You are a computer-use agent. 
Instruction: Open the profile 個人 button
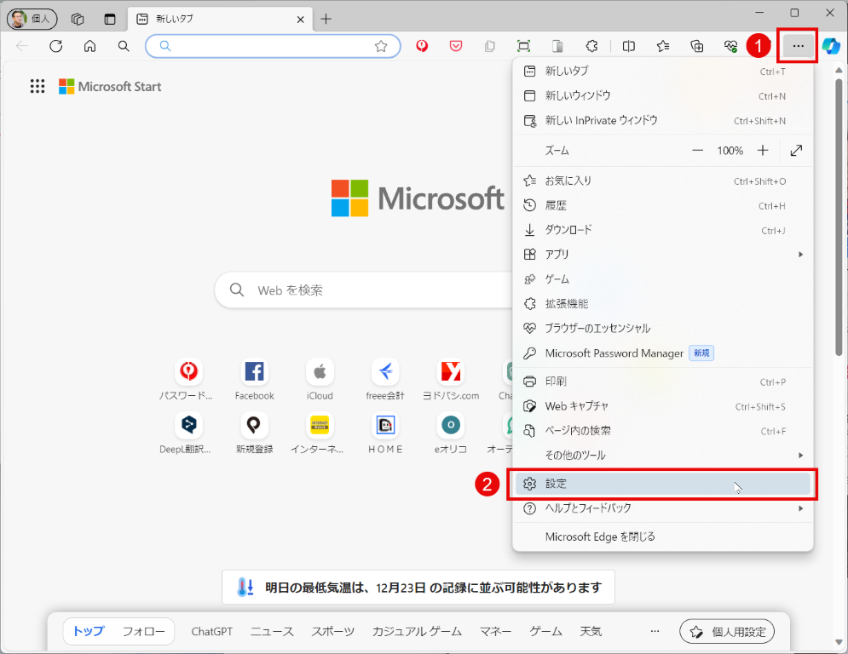(32, 19)
